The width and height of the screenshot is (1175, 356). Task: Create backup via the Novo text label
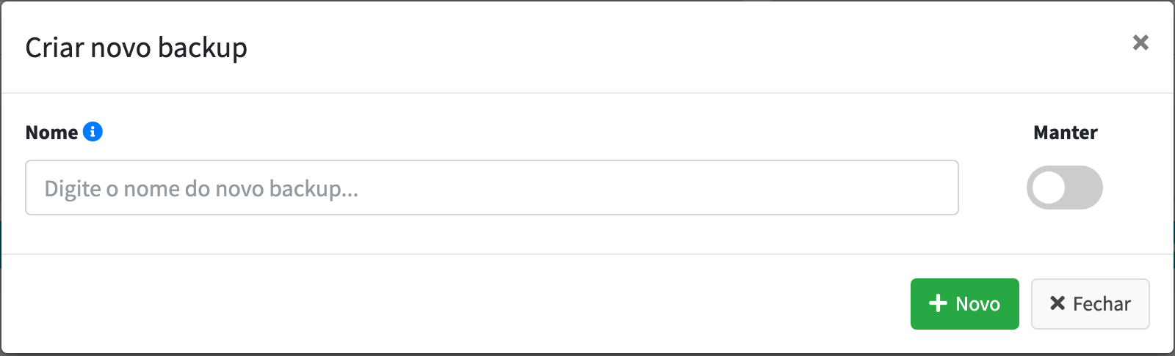977,304
